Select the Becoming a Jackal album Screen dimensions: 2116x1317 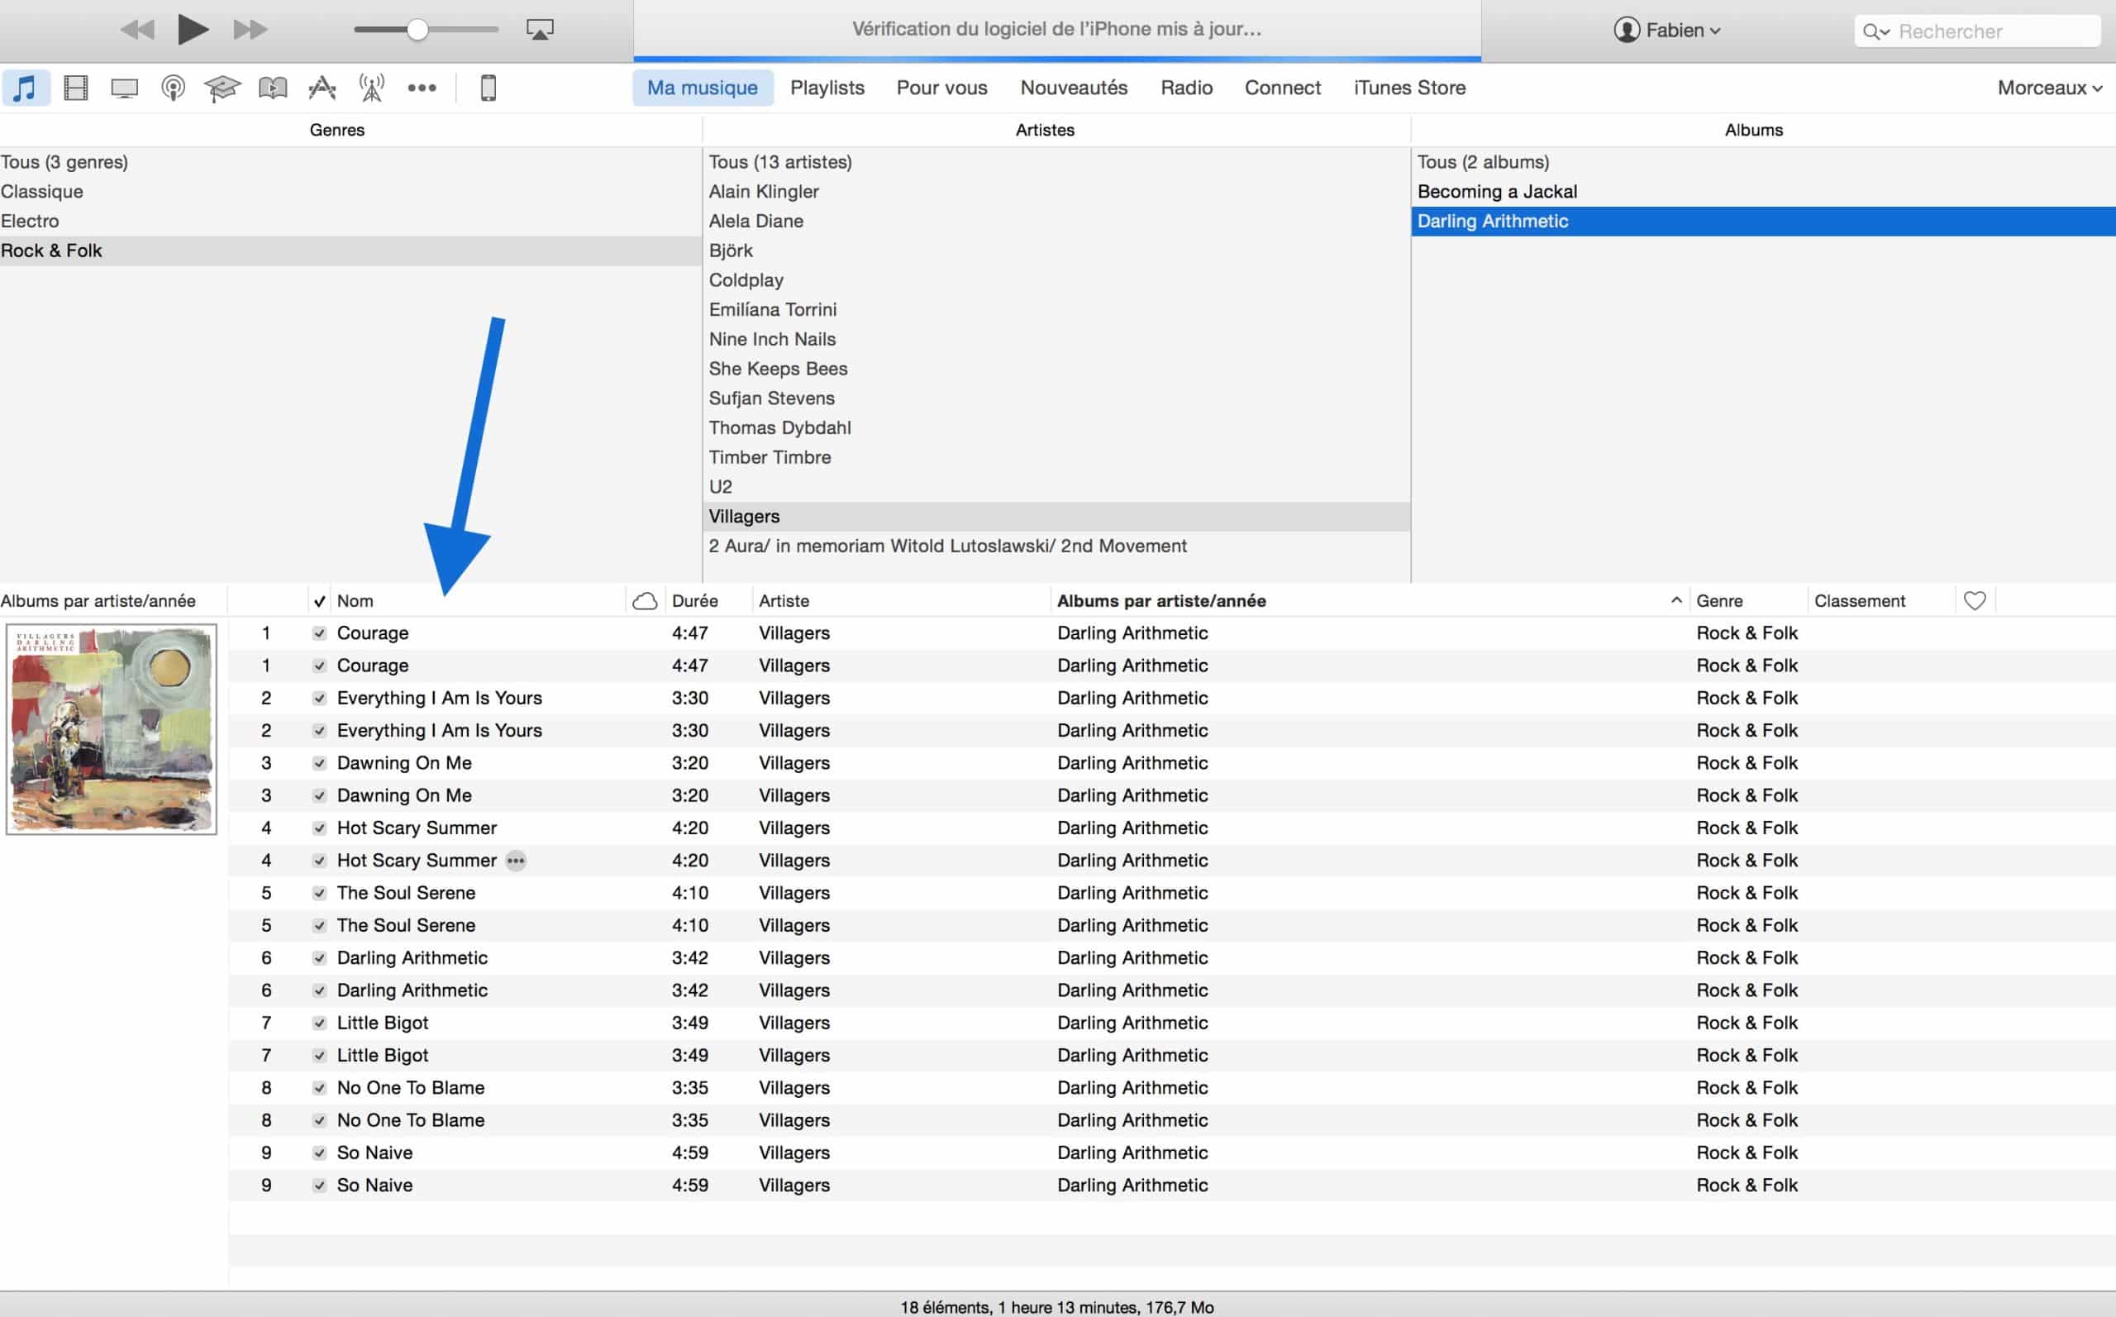[x=1763, y=192]
